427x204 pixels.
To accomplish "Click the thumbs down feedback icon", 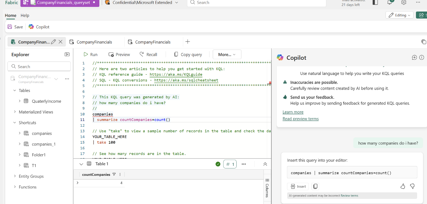I will (412, 186).
